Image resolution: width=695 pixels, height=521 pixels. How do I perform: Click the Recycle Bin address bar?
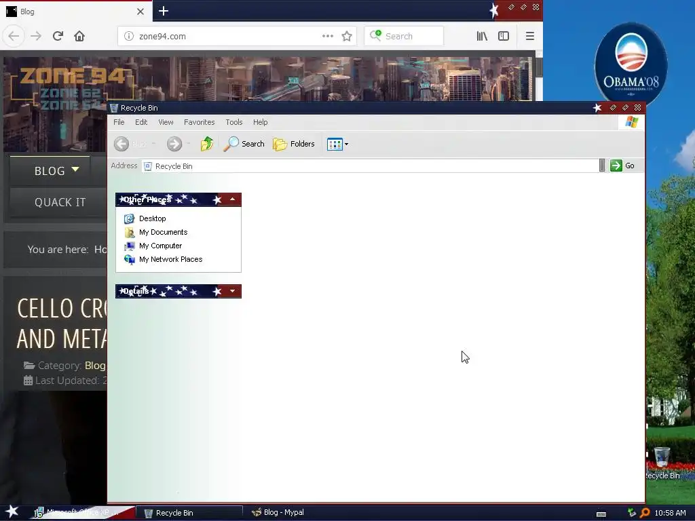pos(370,166)
